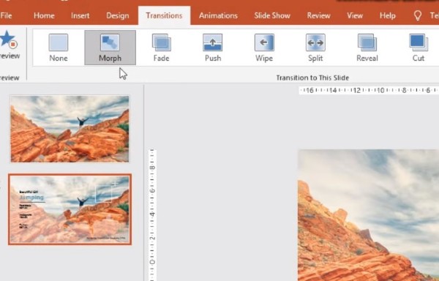Apply the Wipe transition
The image size is (439, 281).
coord(264,48)
